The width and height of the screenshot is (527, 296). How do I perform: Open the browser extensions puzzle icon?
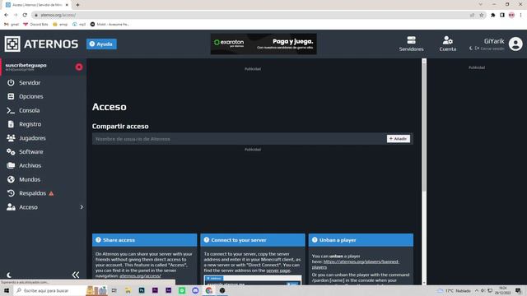[x=493, y=15]
